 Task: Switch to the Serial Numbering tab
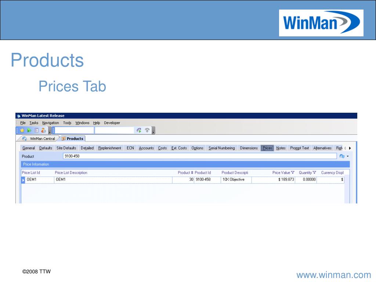(221, 148)
